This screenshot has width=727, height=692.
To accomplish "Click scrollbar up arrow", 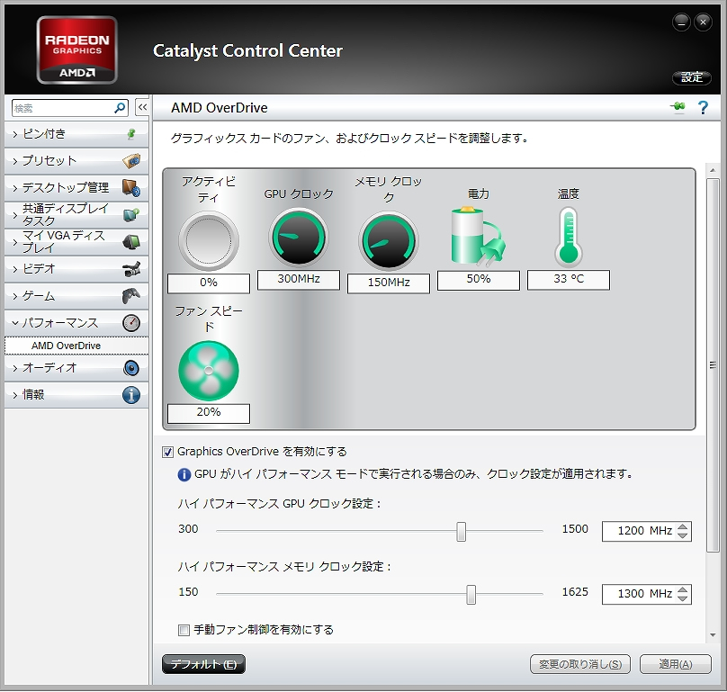I will coord(713,171).
